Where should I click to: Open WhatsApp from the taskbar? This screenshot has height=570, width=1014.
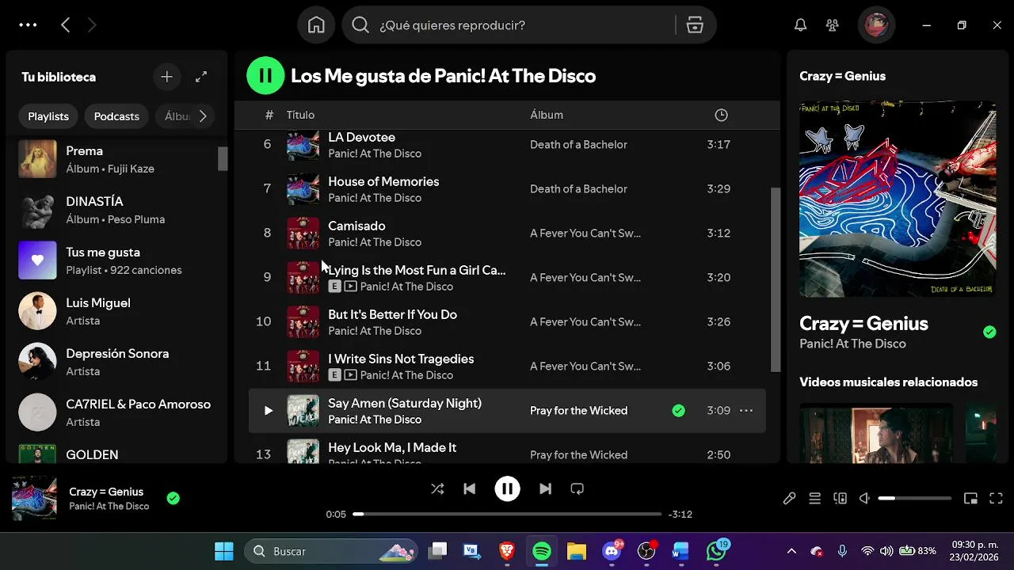[716, 551]
